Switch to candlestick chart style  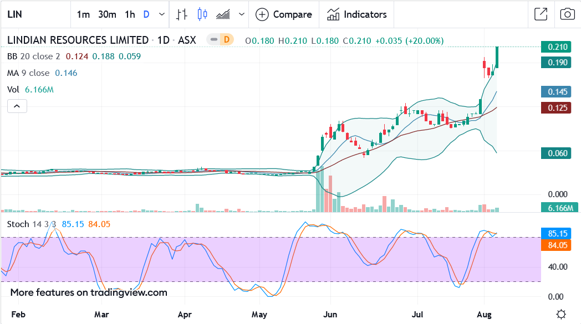[202, 14]
